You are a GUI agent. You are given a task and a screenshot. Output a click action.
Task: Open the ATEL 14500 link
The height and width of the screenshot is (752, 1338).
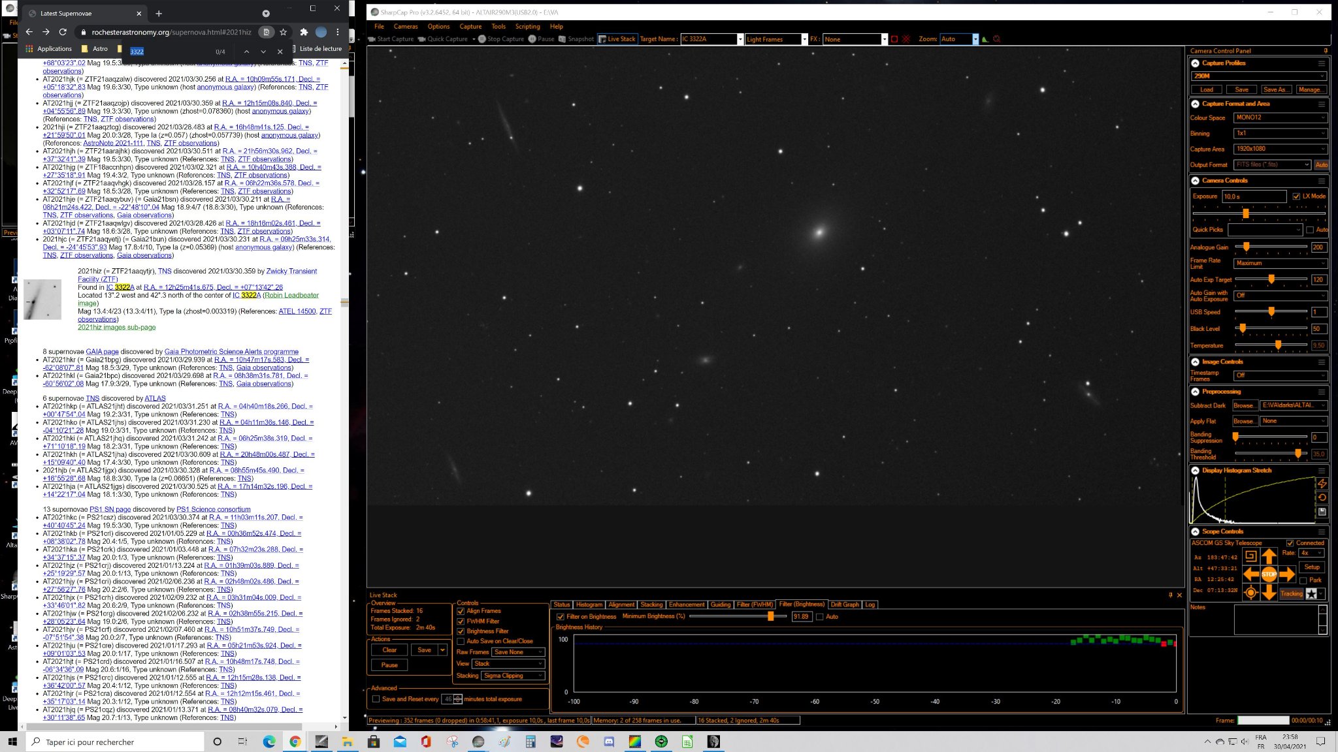click(x=297, y=311)
